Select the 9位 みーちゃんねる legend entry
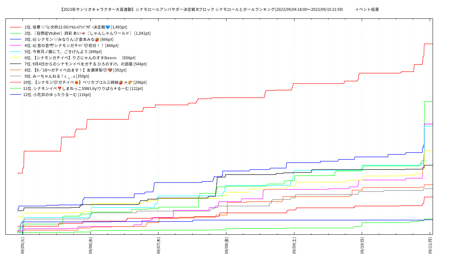463x260 pixels. [57, 76]
